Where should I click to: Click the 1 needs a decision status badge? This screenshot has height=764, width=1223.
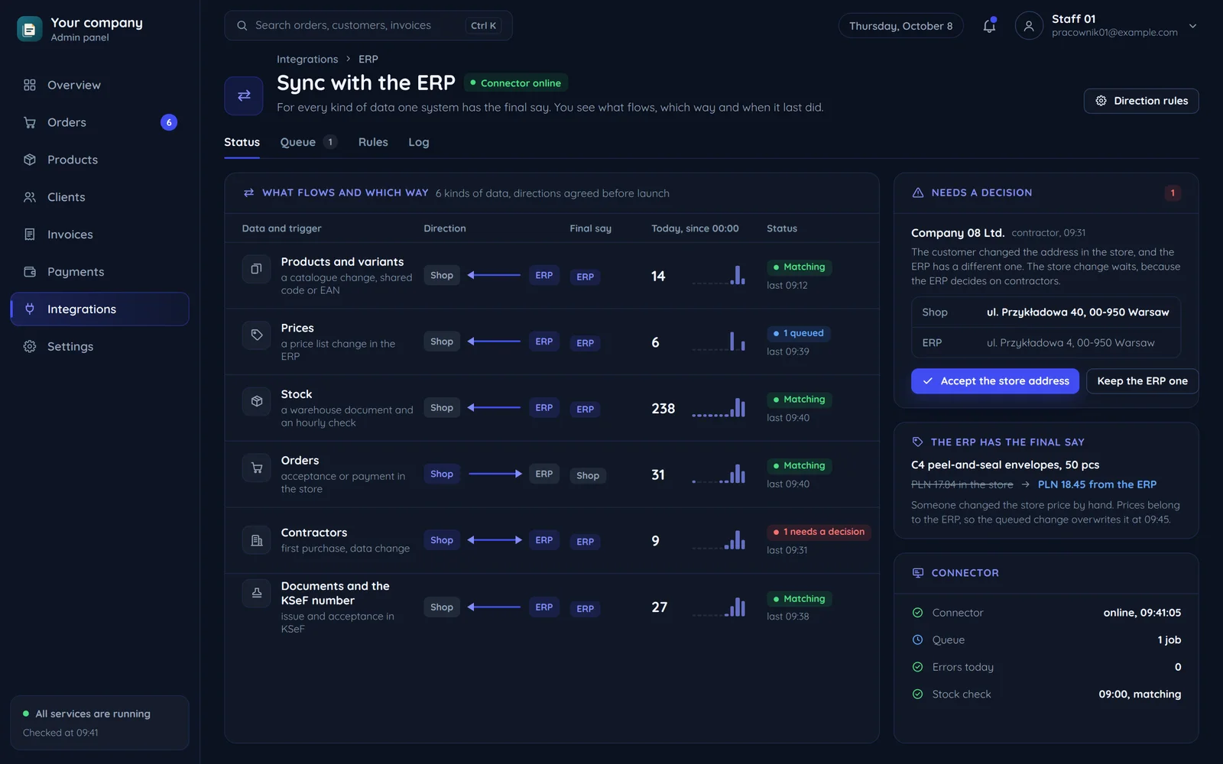click(x=819, y=532)
